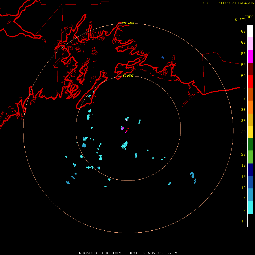This screenshot has width=255, height=255.
Task: Click the '66' legend value
Action: 243,31
